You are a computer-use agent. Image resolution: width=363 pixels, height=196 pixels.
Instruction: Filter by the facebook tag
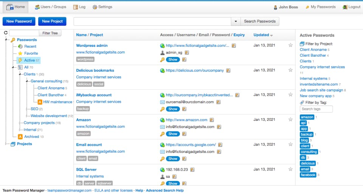308,175
